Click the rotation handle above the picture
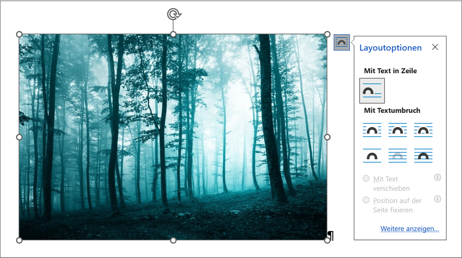 [x=173, y=14]
